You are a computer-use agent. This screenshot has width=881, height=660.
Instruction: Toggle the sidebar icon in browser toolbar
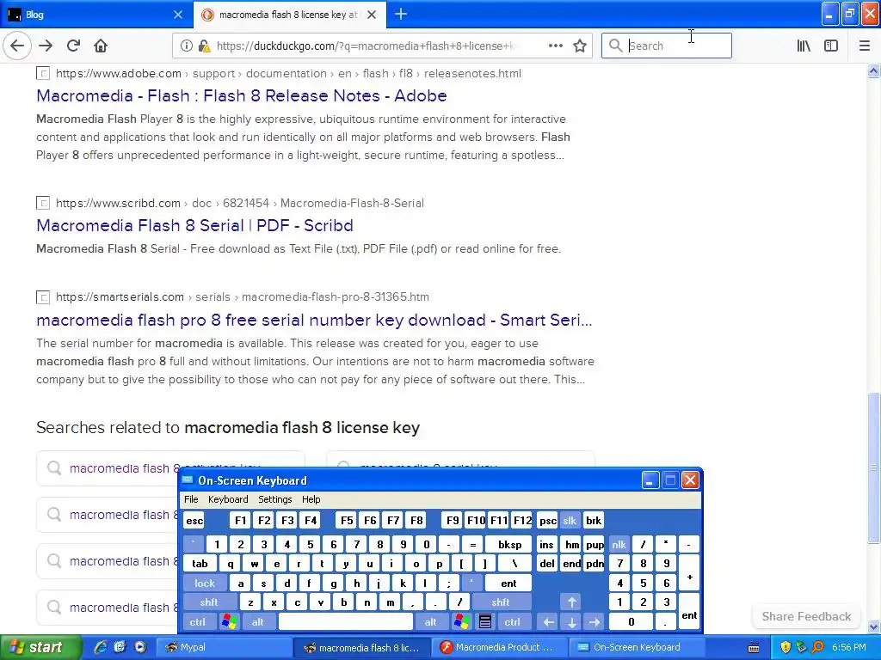[831, 46]
